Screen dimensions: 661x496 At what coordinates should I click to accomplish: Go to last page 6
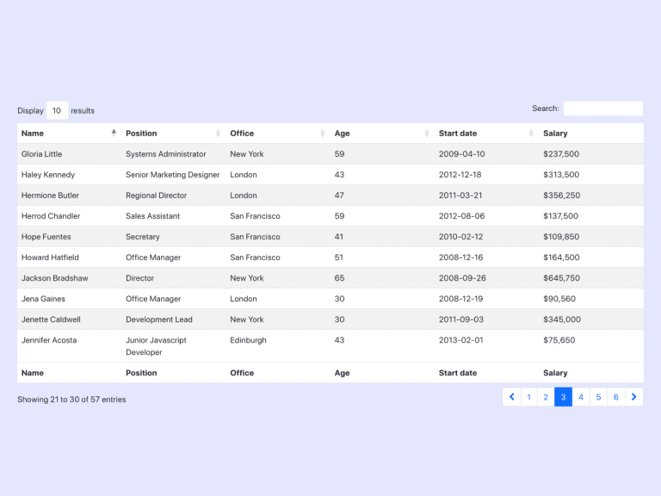tap(616, 397)
